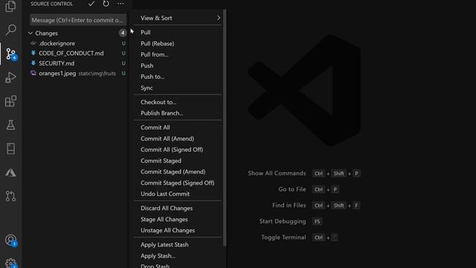Click the Find in Files text

pos(289,205)
